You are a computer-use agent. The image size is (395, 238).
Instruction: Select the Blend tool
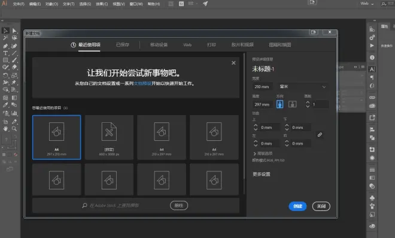tap(14, 105)
